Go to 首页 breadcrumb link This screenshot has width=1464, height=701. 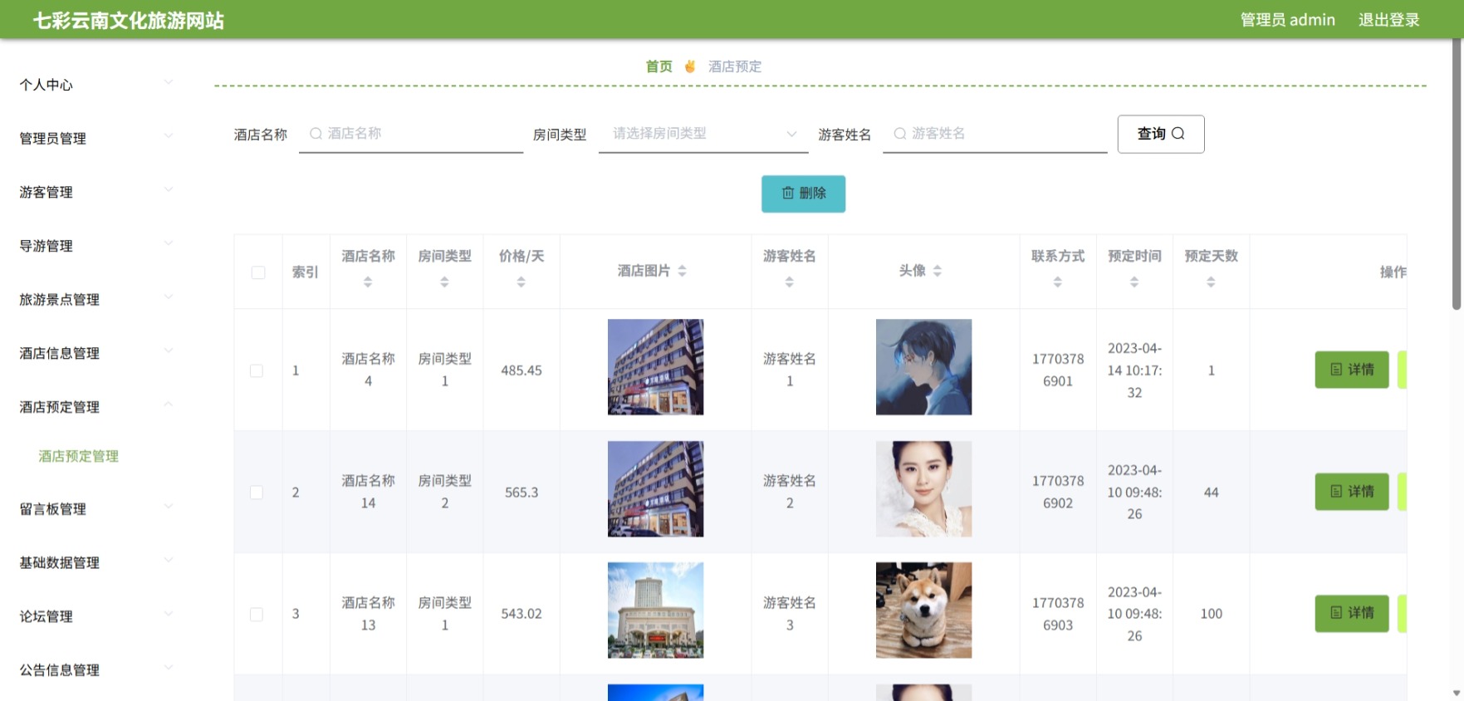(659, 66)
